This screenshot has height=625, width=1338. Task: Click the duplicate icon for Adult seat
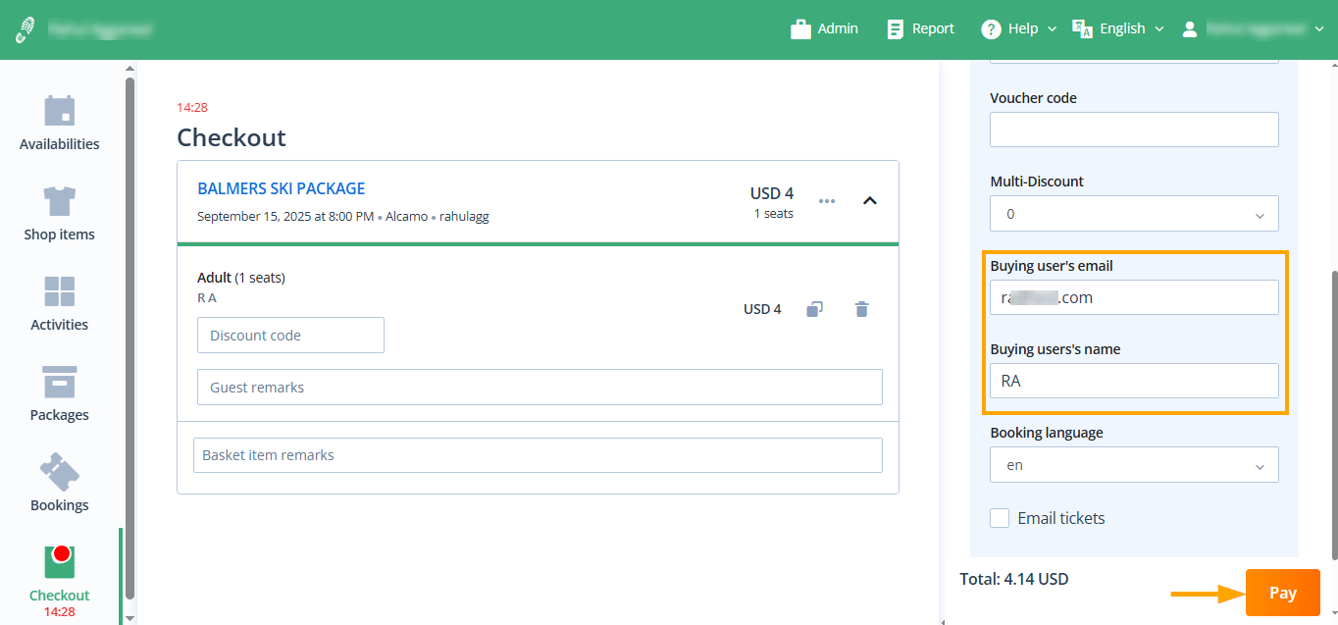pos(814,309)
